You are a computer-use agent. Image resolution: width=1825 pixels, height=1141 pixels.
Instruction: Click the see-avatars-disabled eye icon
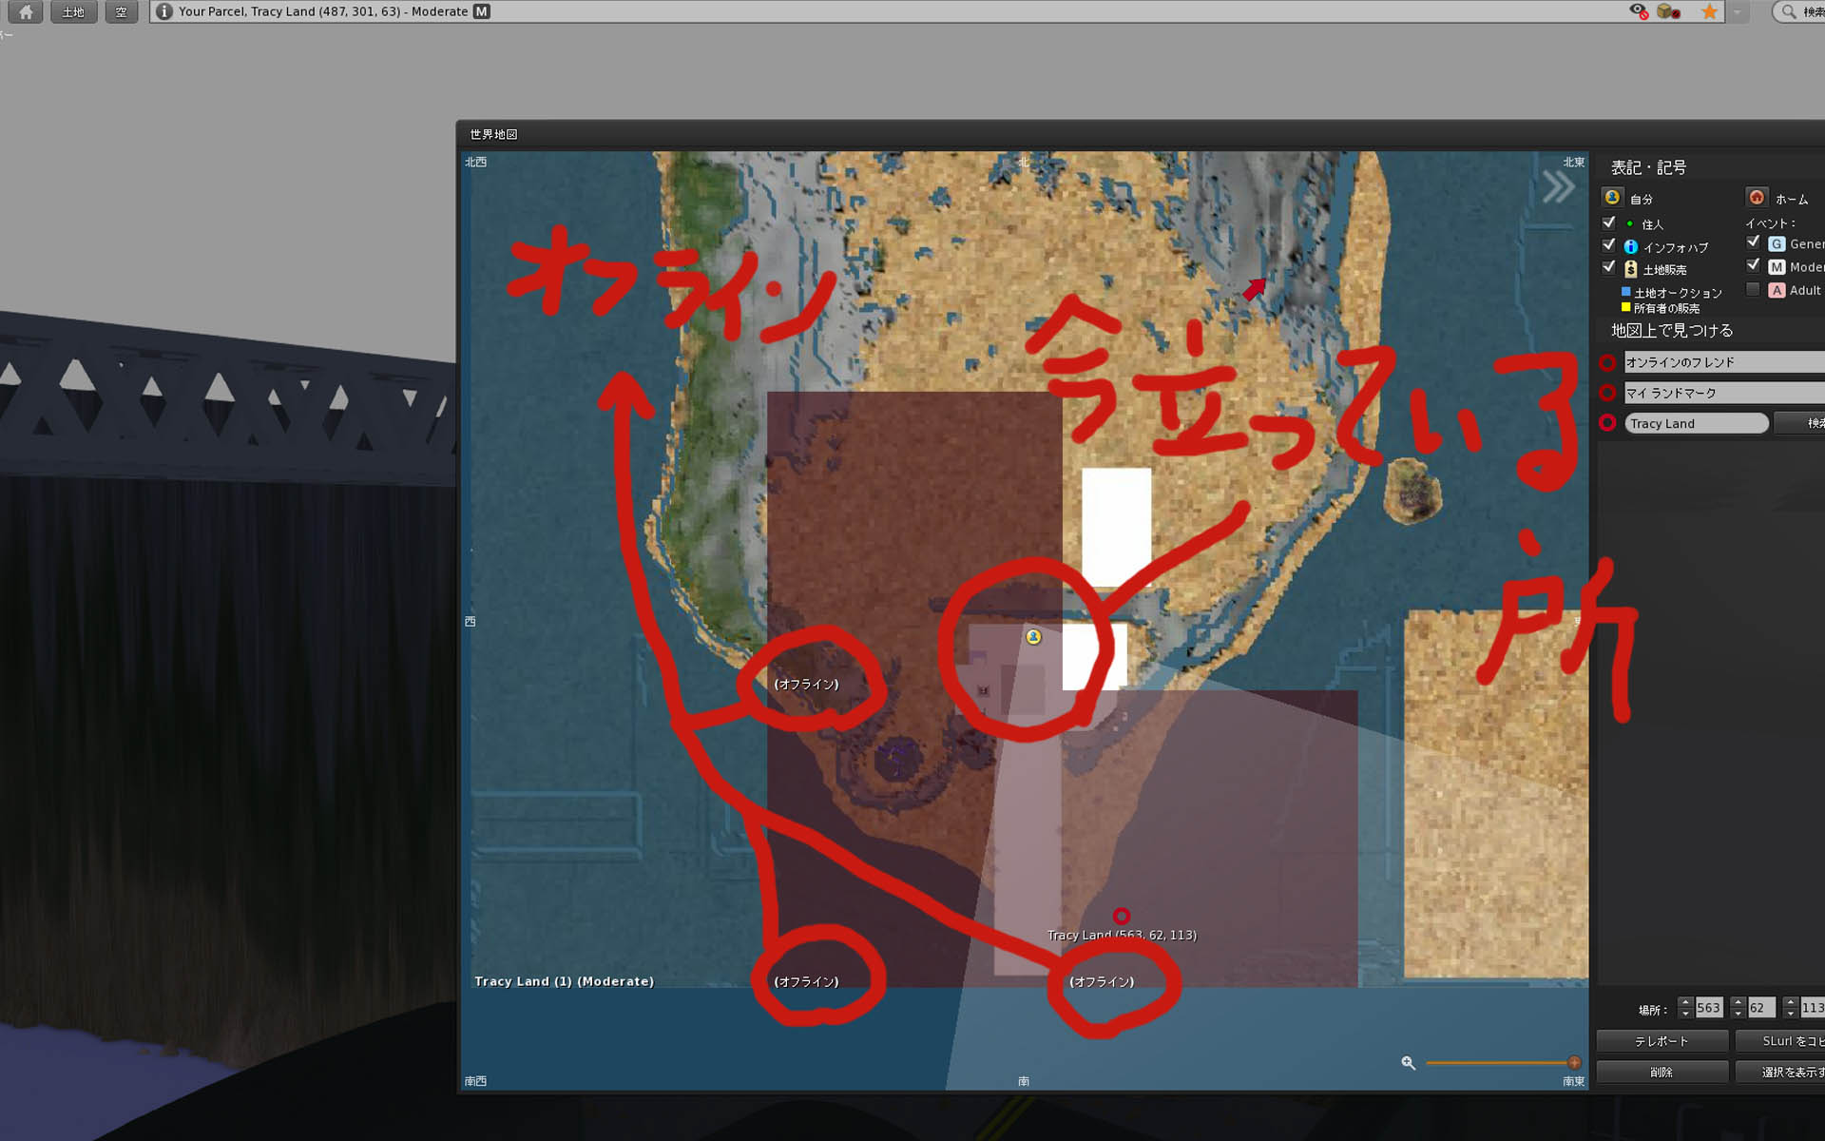point(1638,11)
